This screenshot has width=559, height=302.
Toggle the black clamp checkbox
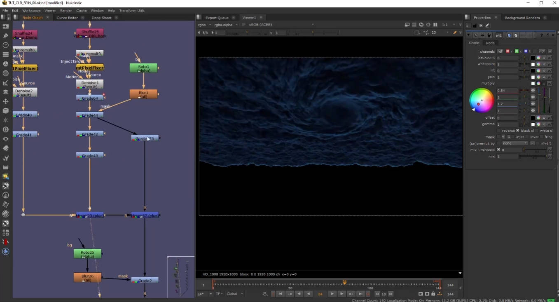(x=517, y=131)
